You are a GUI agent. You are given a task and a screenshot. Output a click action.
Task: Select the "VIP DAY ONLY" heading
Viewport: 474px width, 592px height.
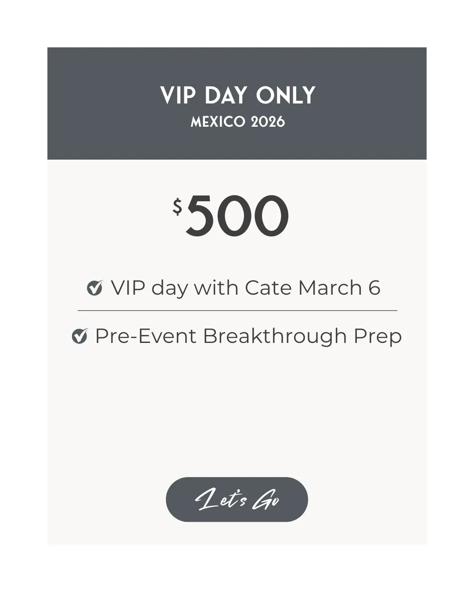coord(237,95)
